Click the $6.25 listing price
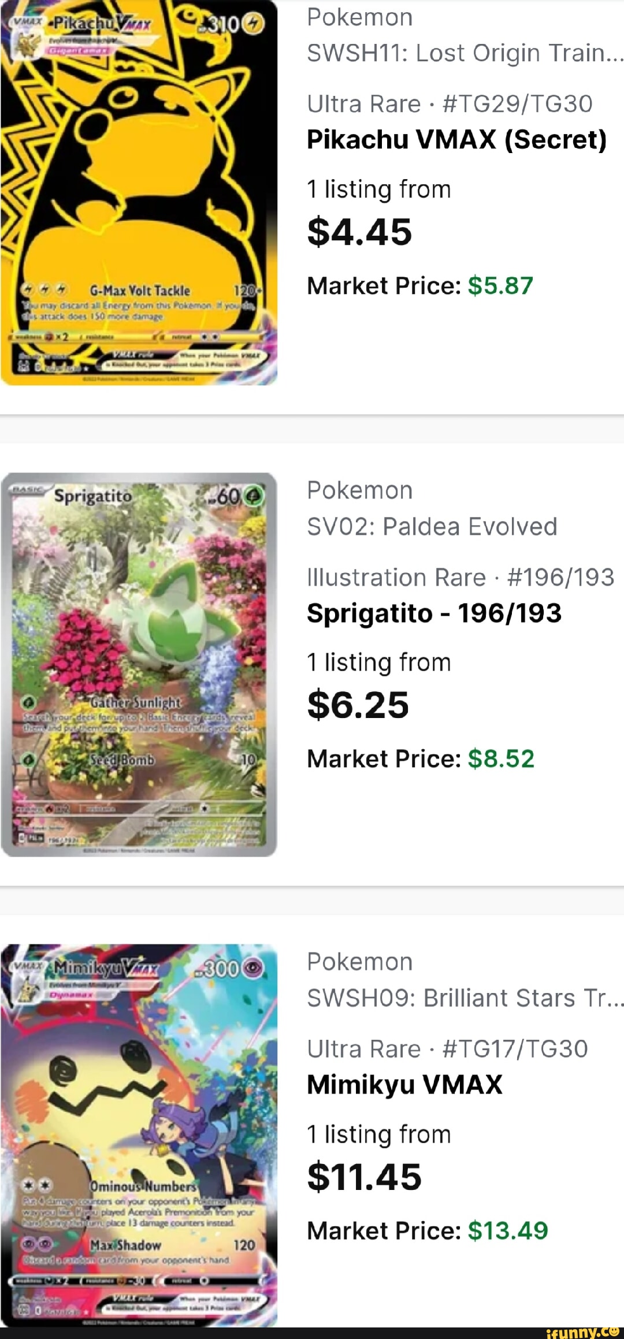Viewport: 624px width, 1339px height. 358,705
